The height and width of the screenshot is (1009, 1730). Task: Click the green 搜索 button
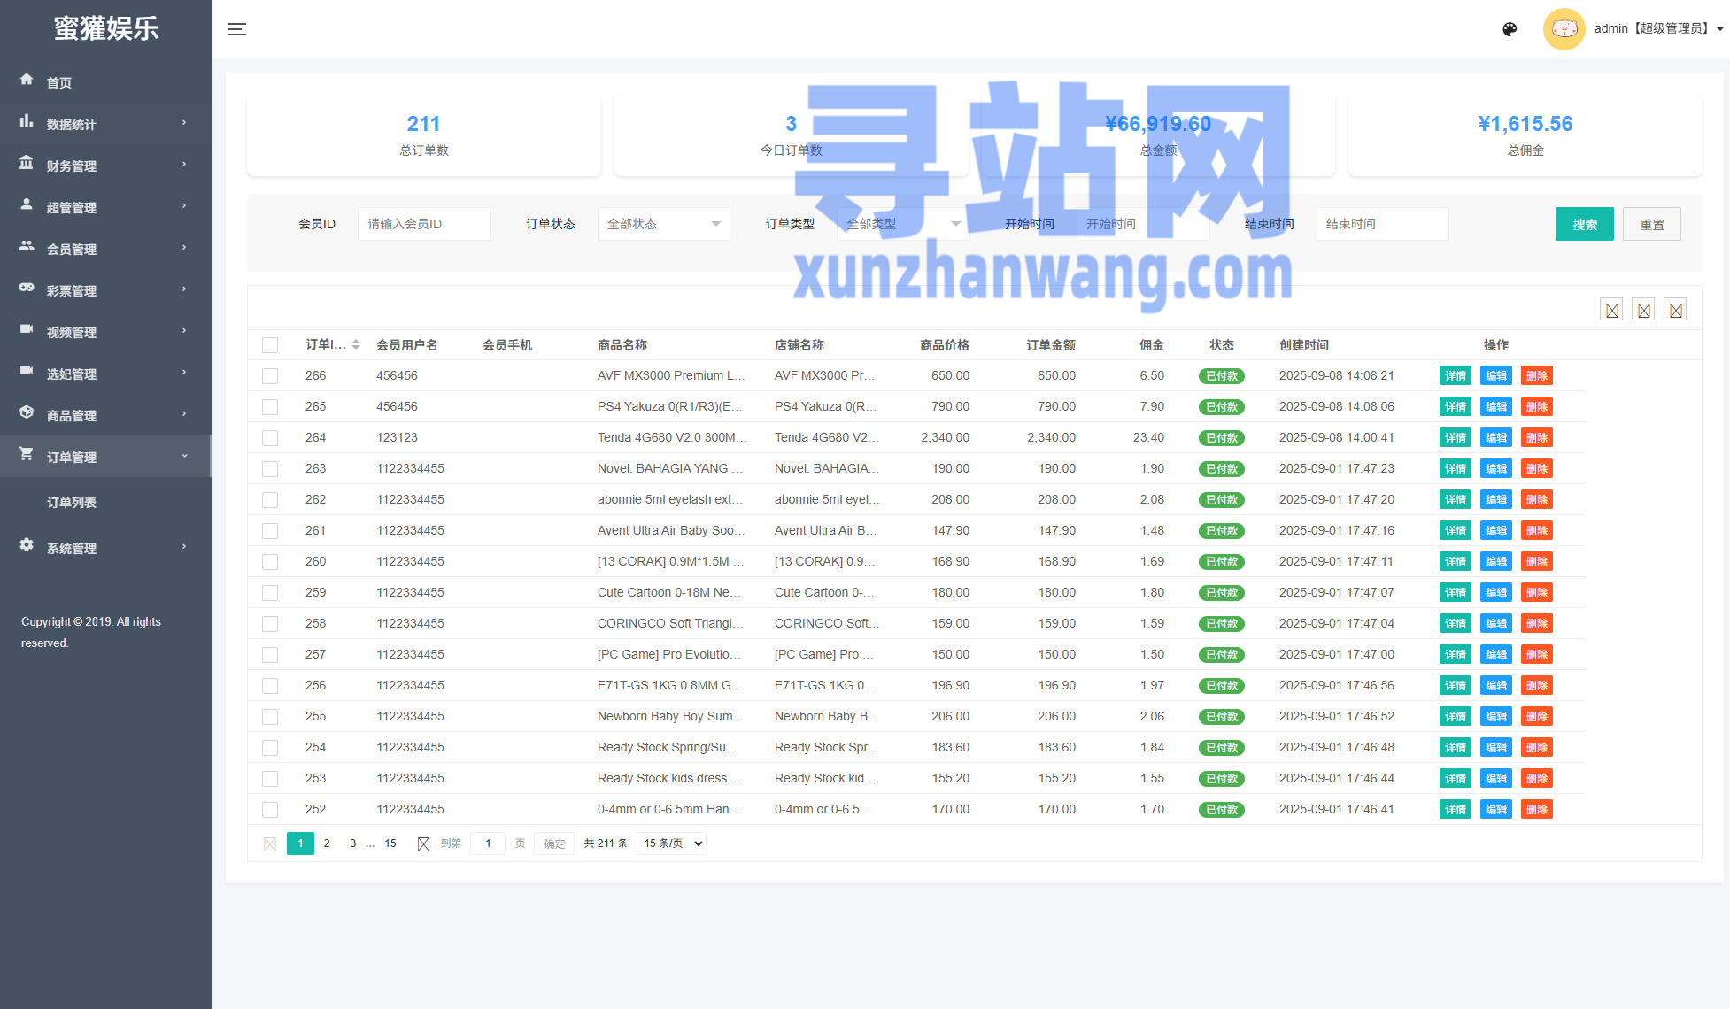point(1584,224)
